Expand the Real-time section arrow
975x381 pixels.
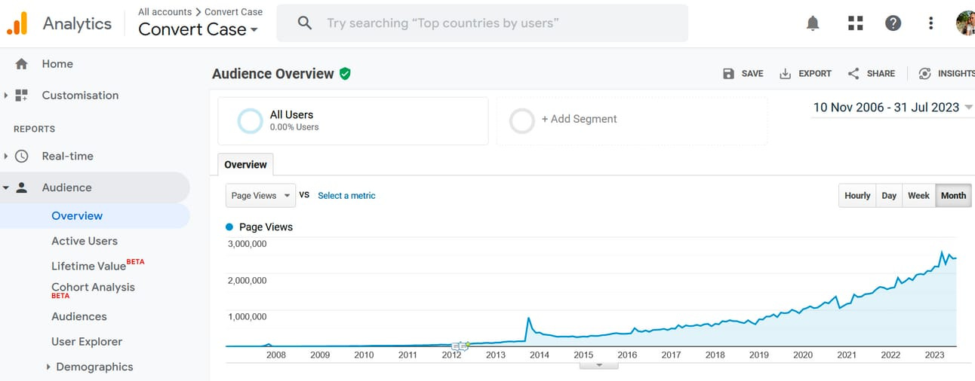(x=6, y=157)
